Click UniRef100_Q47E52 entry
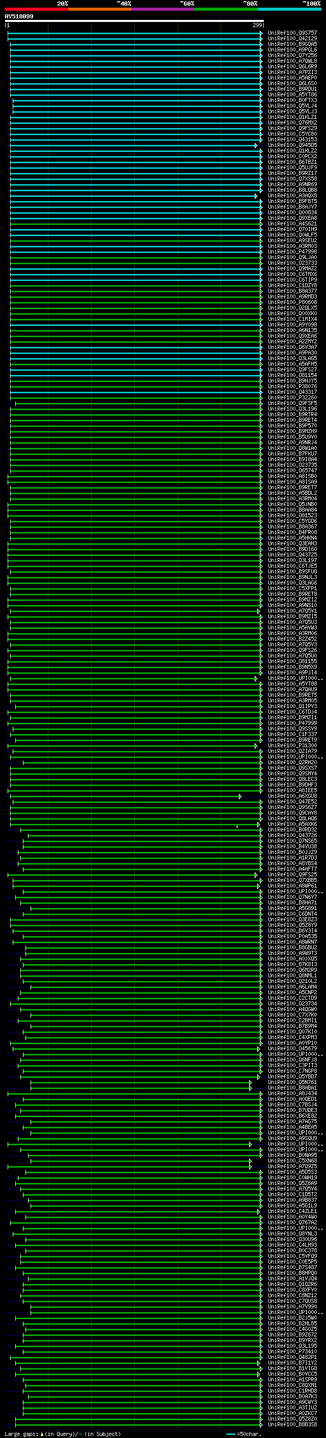Image resolution: width=326 pixels, height=1438 pixels. 292,801
